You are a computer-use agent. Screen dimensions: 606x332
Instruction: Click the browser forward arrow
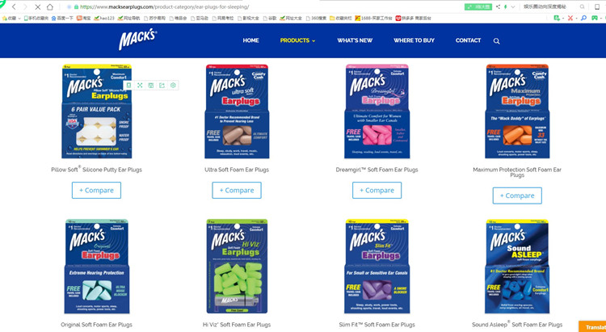[x=26, y=7]
